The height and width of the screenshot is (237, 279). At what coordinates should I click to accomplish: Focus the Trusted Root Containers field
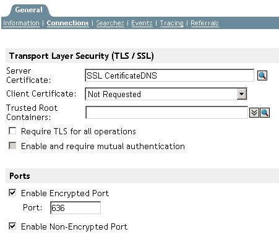click(x=166, y=113)
